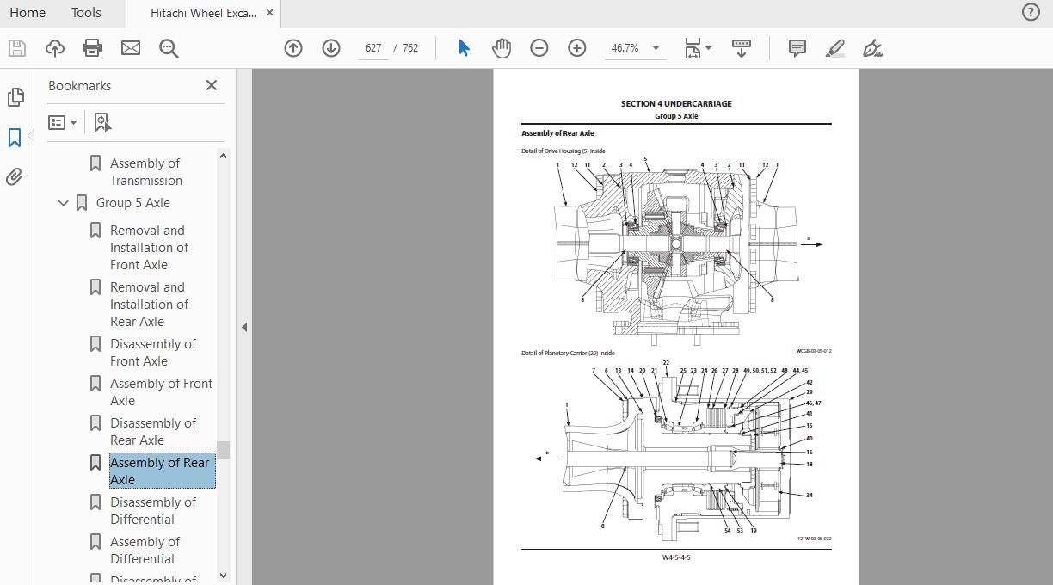Open the Assembly of Front Axle bookmark
Screen dimensions: 1053x585
coord(160,391)
